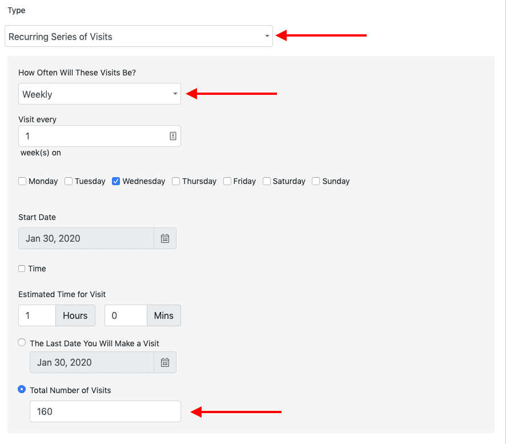Open the Weekly frequency dropdown
This screenshot has width=506, height=444.
point(99,94)
